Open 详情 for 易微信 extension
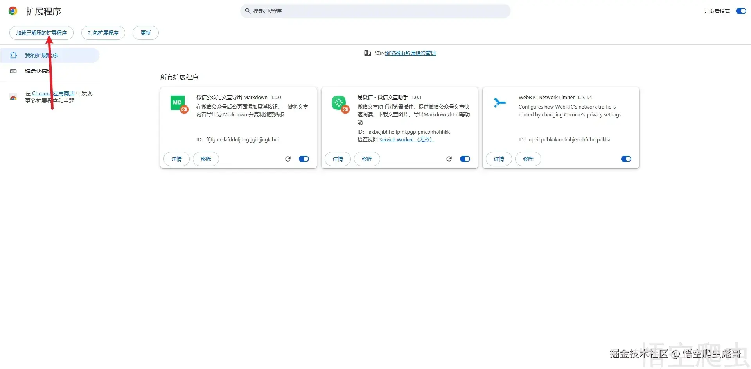Viewport: 751px width, 369px height. point(338,159)
